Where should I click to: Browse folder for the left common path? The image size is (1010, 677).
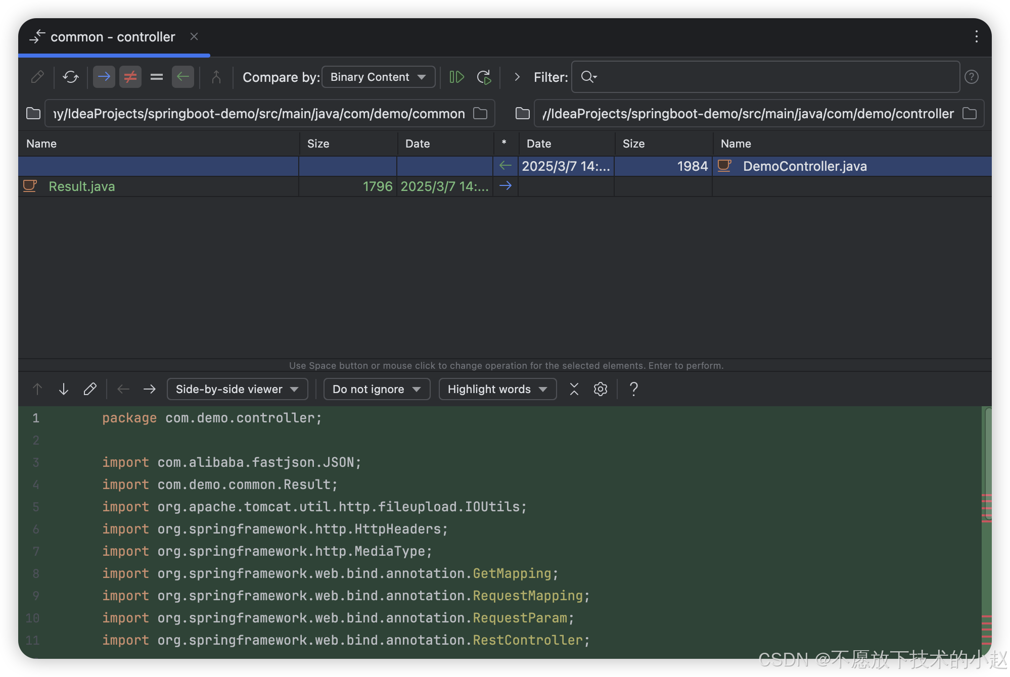480,114
